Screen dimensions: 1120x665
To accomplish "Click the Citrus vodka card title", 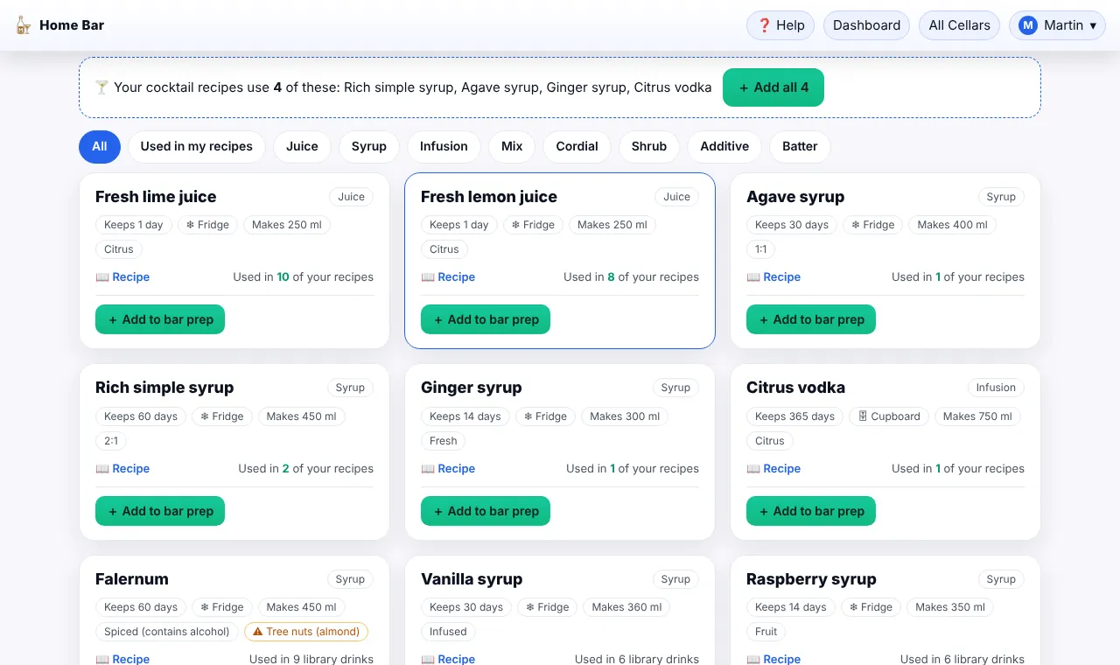I will pyautogui.click(x=795, y=388).
